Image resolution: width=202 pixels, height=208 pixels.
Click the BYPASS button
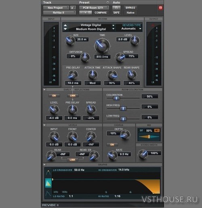130,8
